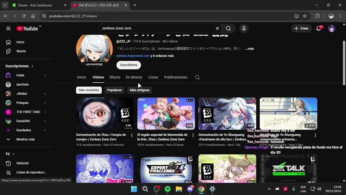Open Discord from the taskbar
The image size is (346, 195).
(190, 189)
